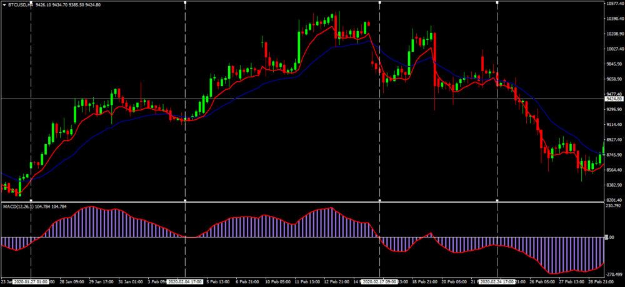Click the 9845.90 price scale label
This screenshot has width=625, height=287.
pos(614,64)
